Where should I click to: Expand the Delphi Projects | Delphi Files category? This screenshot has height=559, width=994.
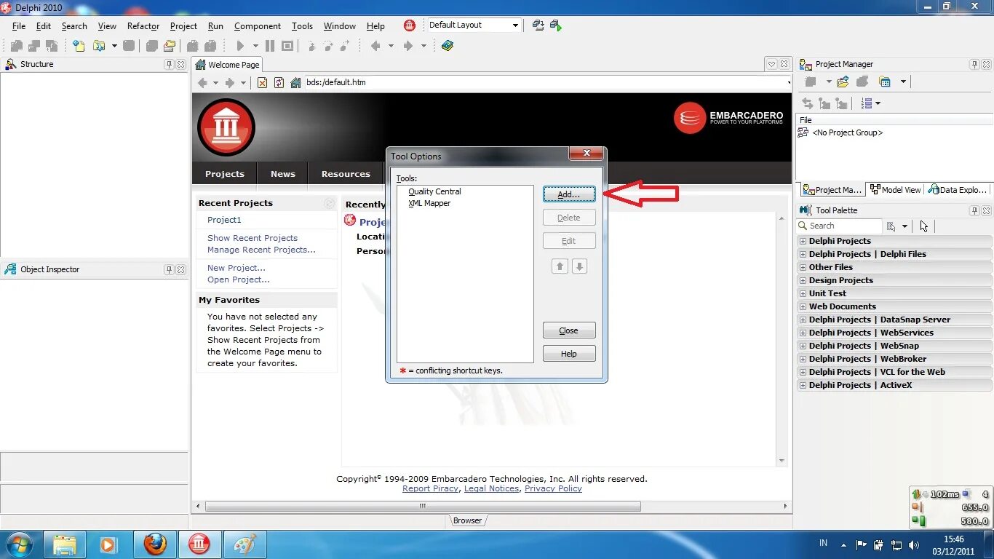(803, 254)
